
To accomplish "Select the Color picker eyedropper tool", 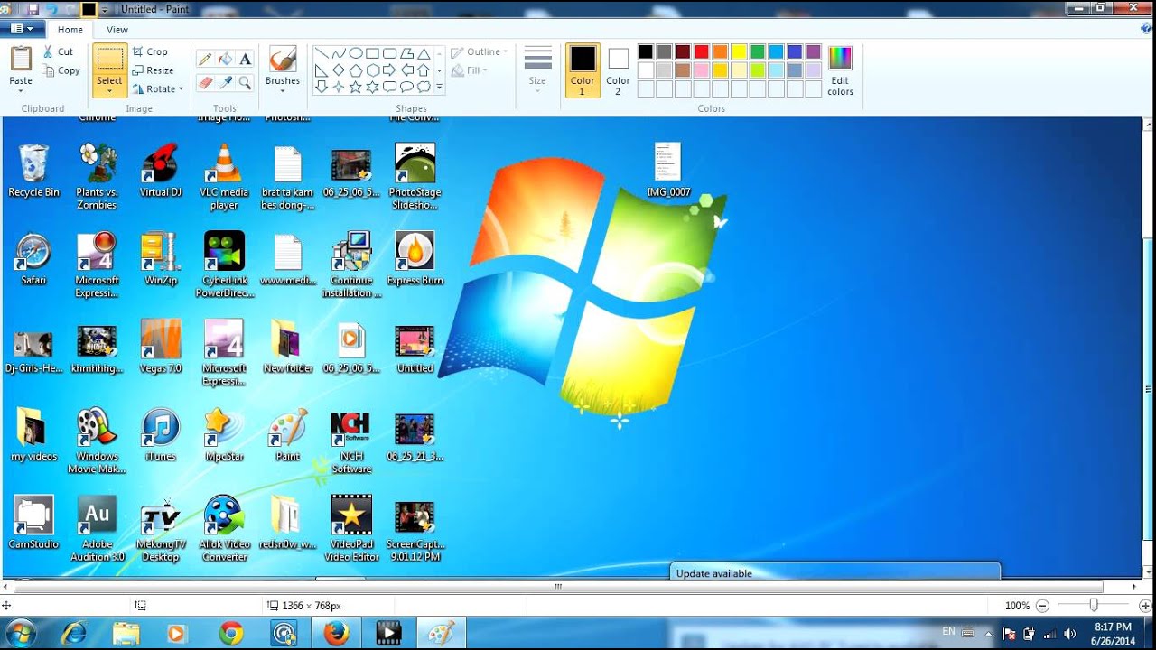I will point(225,82).
